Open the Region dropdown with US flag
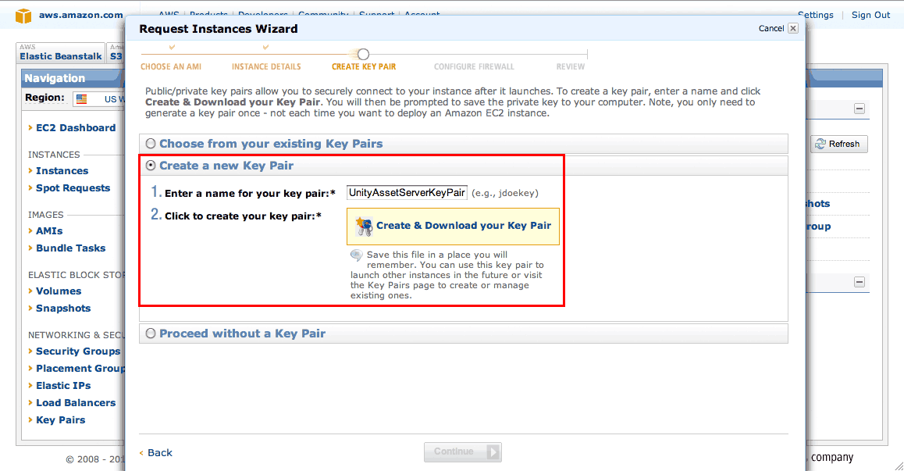This screenshot has width=904, height=471. 99,99
